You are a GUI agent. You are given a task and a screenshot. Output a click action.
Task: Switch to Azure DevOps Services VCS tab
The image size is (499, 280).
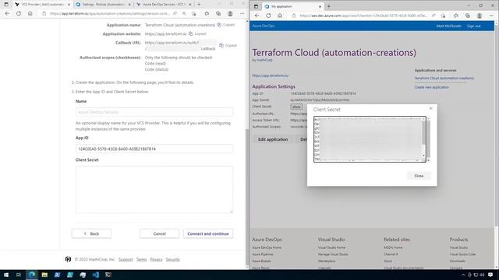164,5
